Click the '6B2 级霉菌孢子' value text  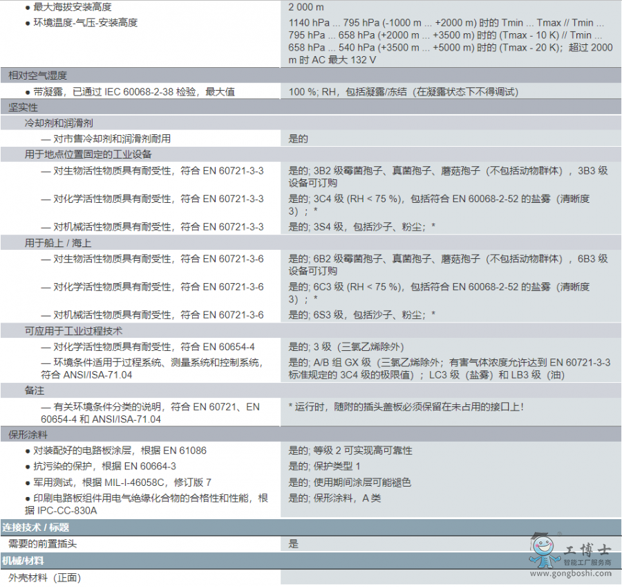click(x=448, y=264)
